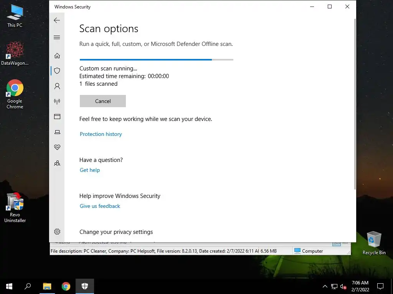Minimize the Windows Security window

click(312, 7)
